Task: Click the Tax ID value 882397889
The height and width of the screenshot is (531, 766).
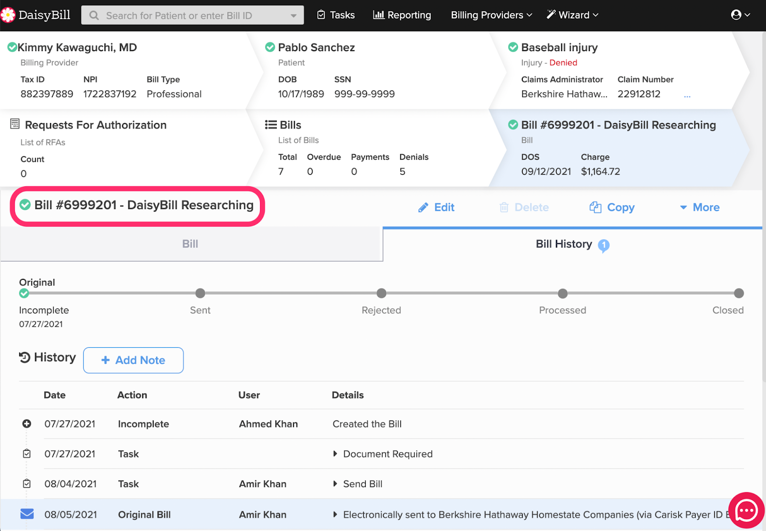Action: point(47,94)
